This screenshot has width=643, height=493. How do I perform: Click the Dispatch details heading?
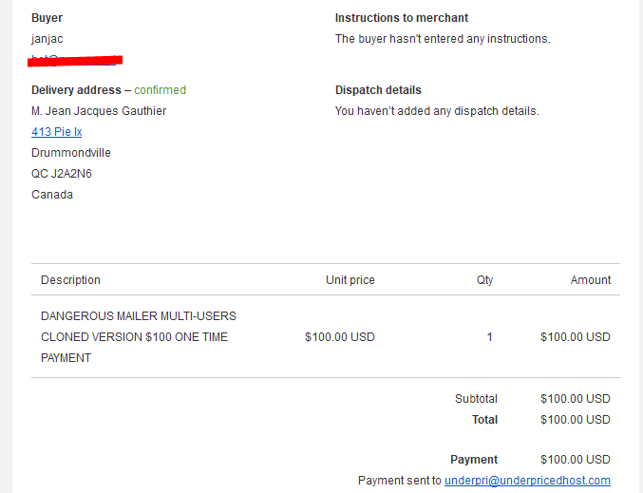[x=378, y=90]
